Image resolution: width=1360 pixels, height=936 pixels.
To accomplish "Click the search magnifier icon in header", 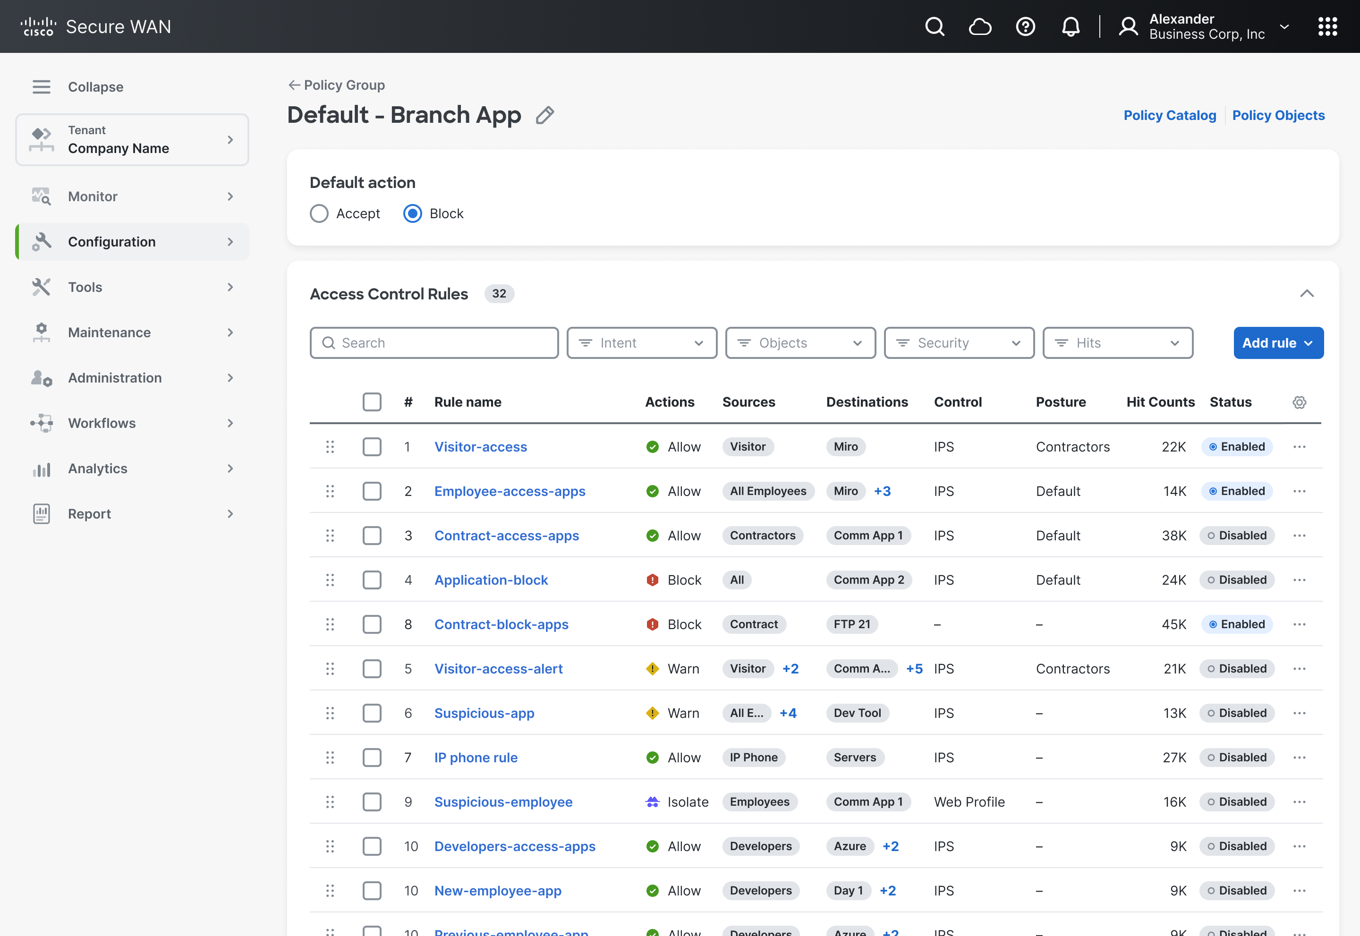I will pyautogui.click(x=935, y=26).
